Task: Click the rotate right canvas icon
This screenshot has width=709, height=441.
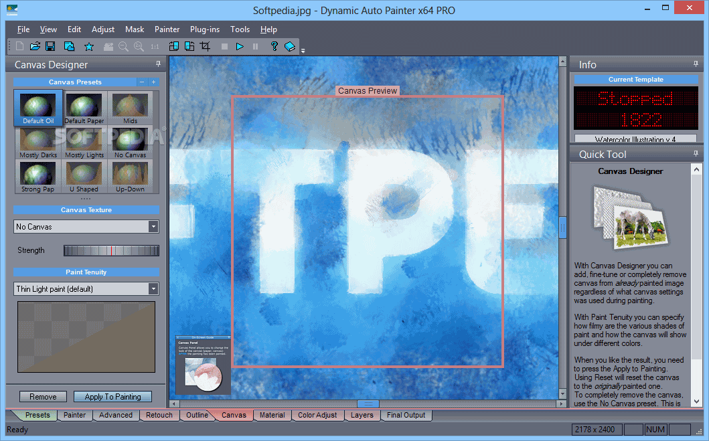Action: [x=189, y=46]
